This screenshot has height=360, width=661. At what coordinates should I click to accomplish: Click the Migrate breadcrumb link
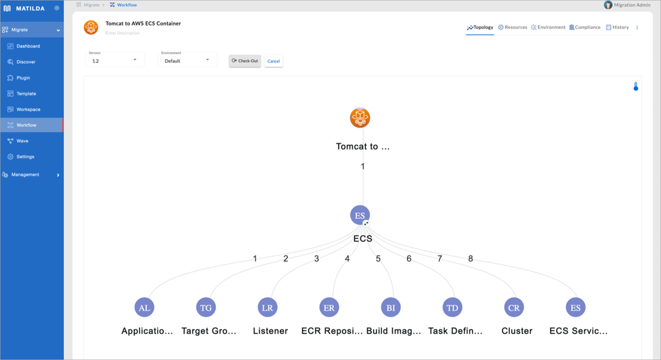(x=91, y=5)
